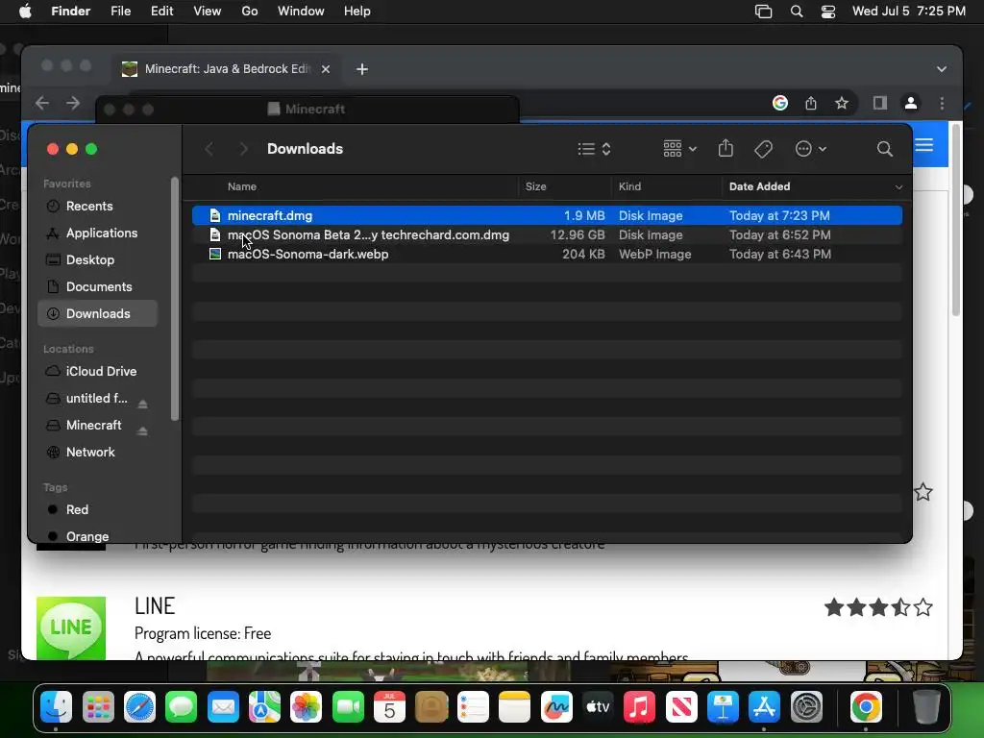Click the Google icon in Chrome address bar
The height and width of the screenshot is (738, 984).
pos(780,103)
